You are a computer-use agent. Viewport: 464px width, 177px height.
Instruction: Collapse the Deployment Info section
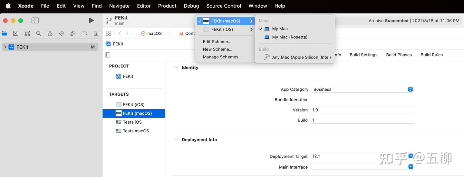tap(176, 140)
